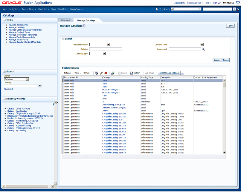Click the advanced global search icon at far right
This screenshot has height=192, width=241.
coord(238,9)
